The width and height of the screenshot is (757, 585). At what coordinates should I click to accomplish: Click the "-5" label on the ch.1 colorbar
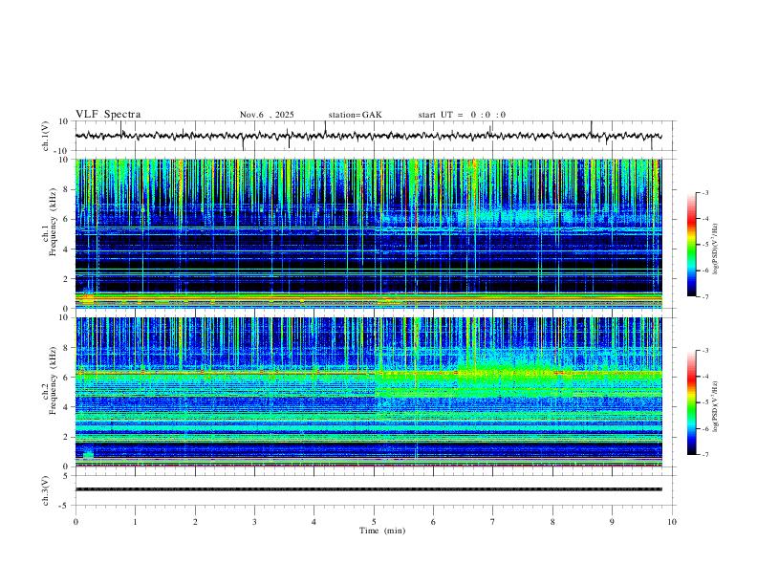coord(705,245)
